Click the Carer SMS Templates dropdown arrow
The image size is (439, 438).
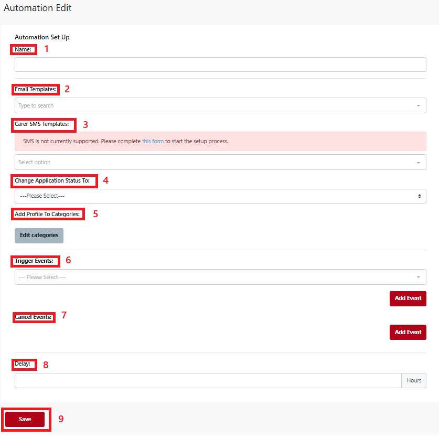tap(419, 162)
